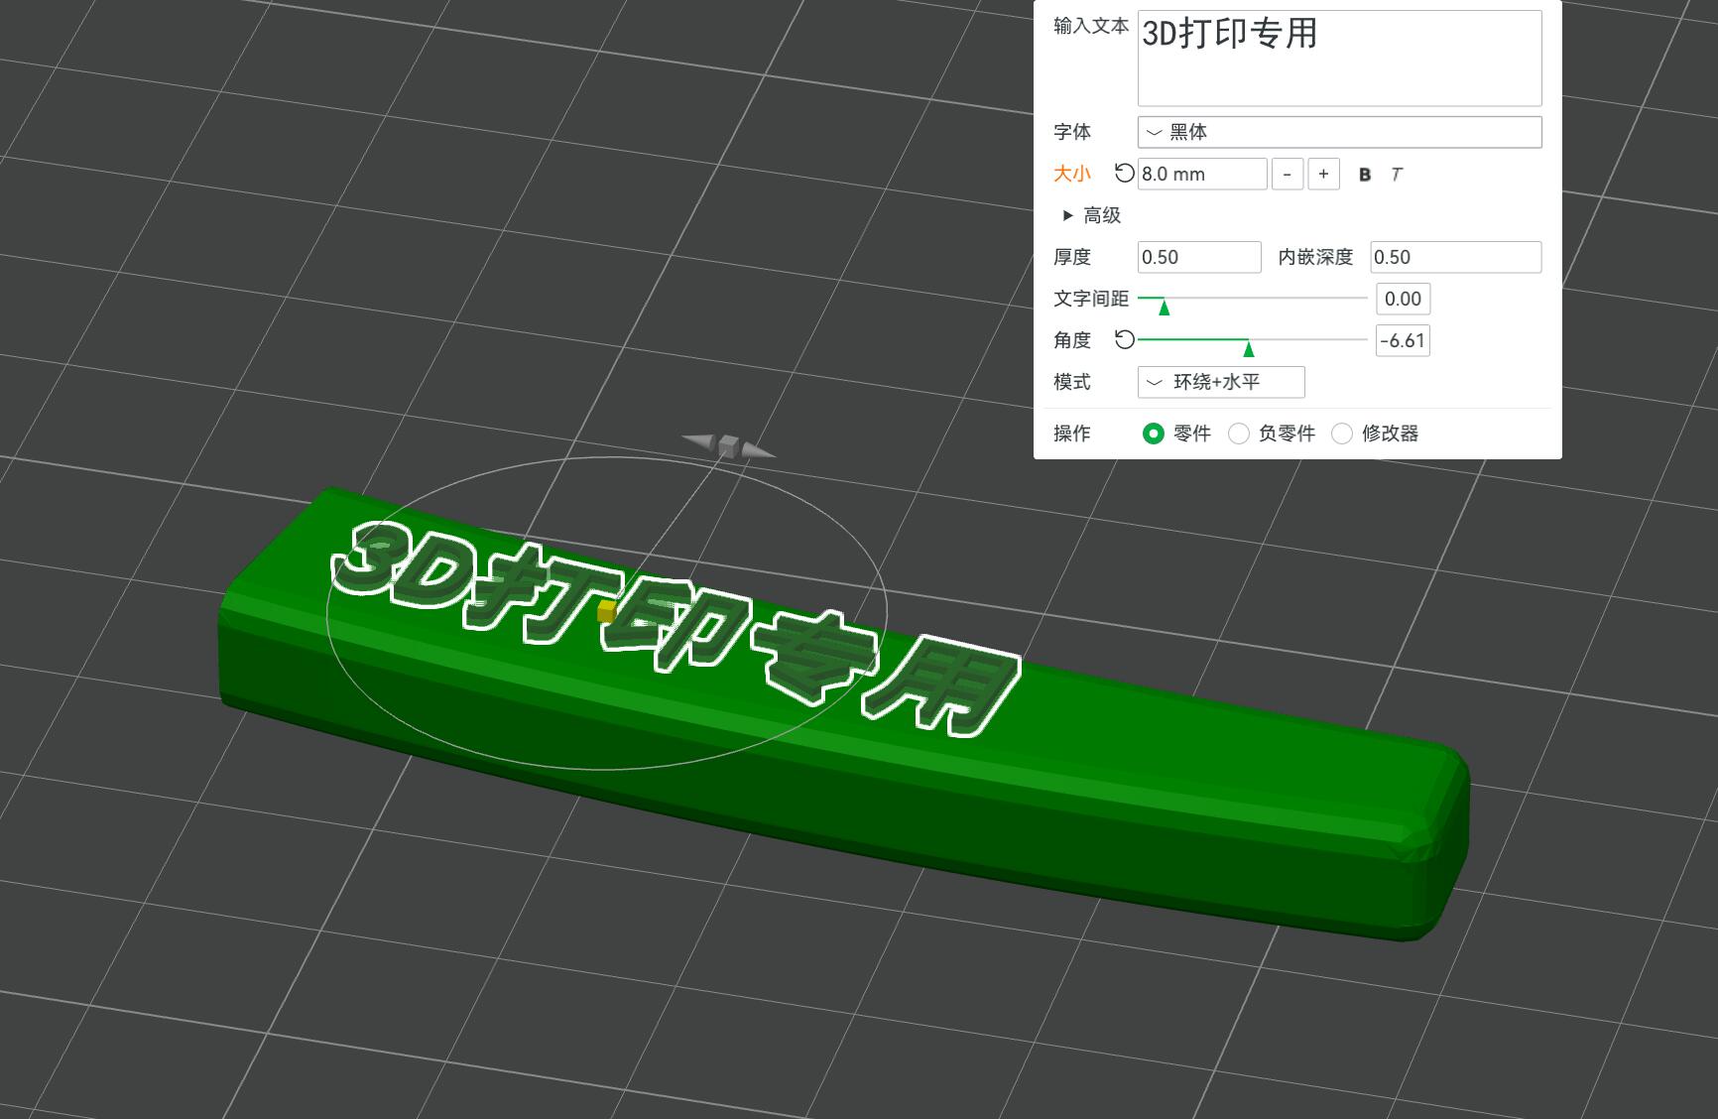Image resolution: width=1718 pixels, height=1119 pixels.
Task: Toggle italic text style
Action: pos(1397,175)
